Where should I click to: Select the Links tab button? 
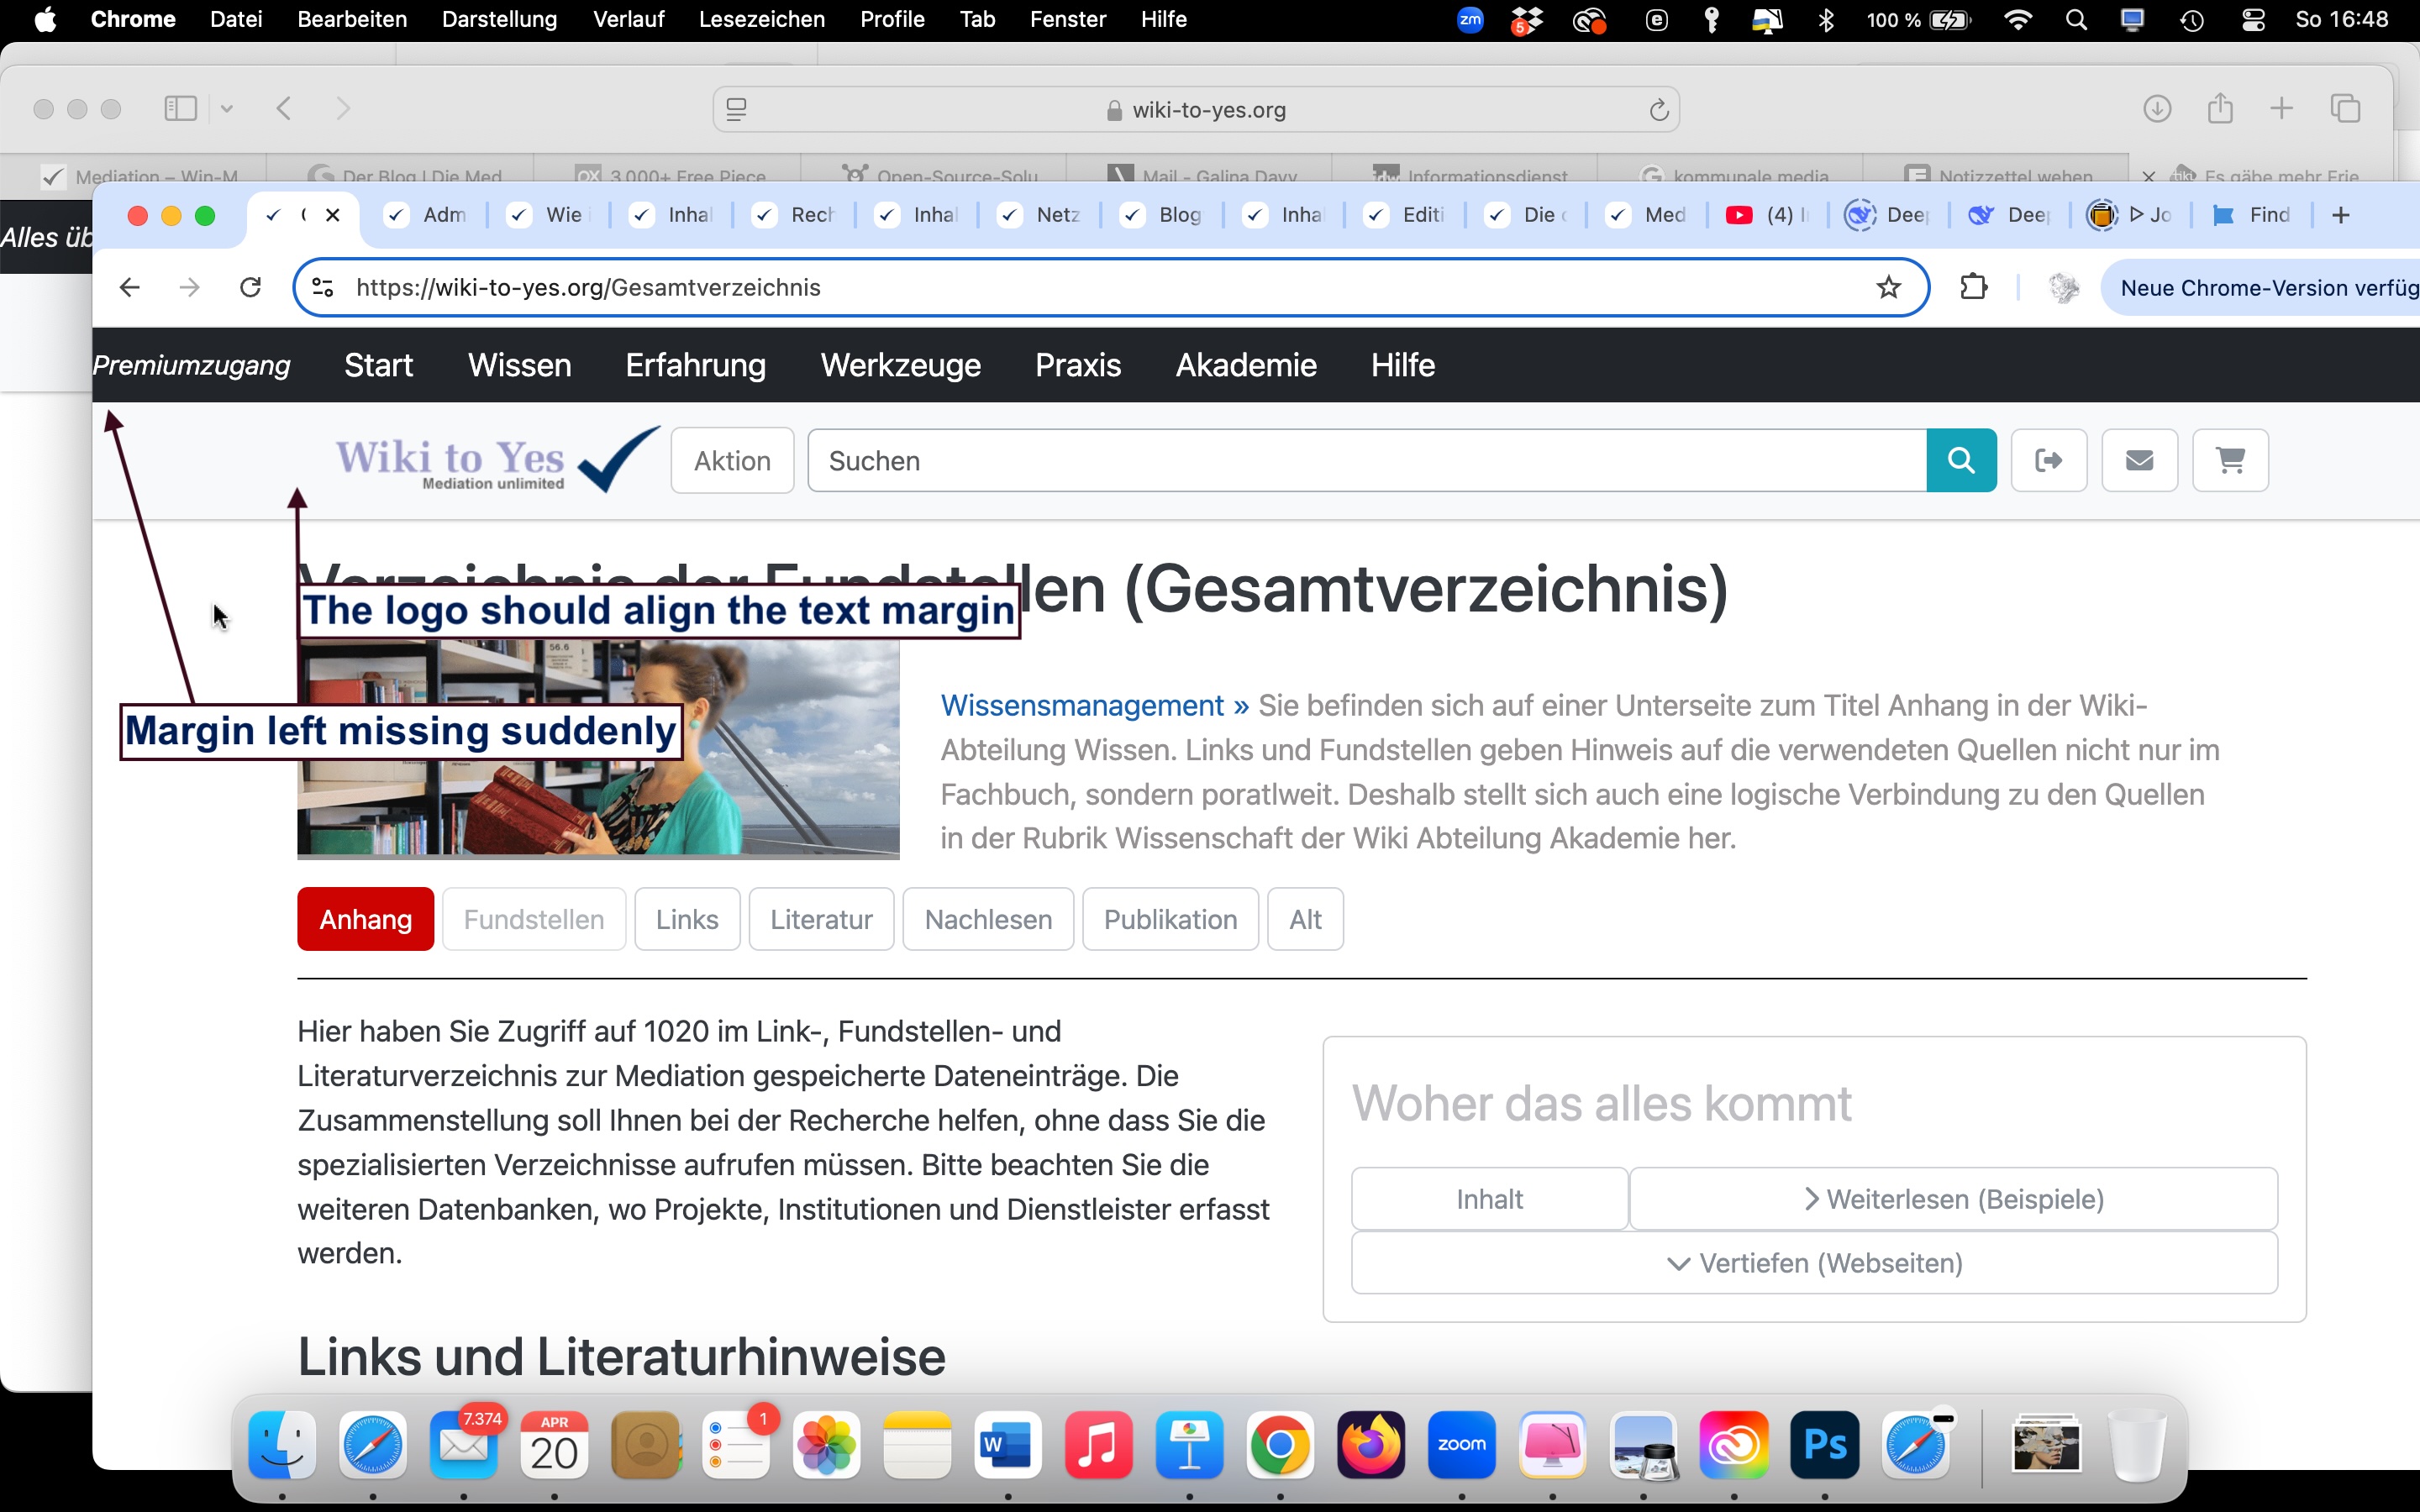[x=687, y=919]
